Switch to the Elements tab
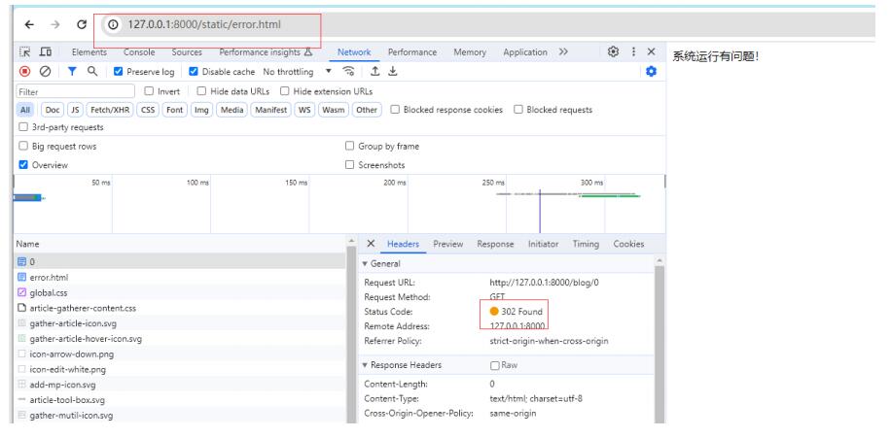Screen dimensions: 891x438 [89, 52]
